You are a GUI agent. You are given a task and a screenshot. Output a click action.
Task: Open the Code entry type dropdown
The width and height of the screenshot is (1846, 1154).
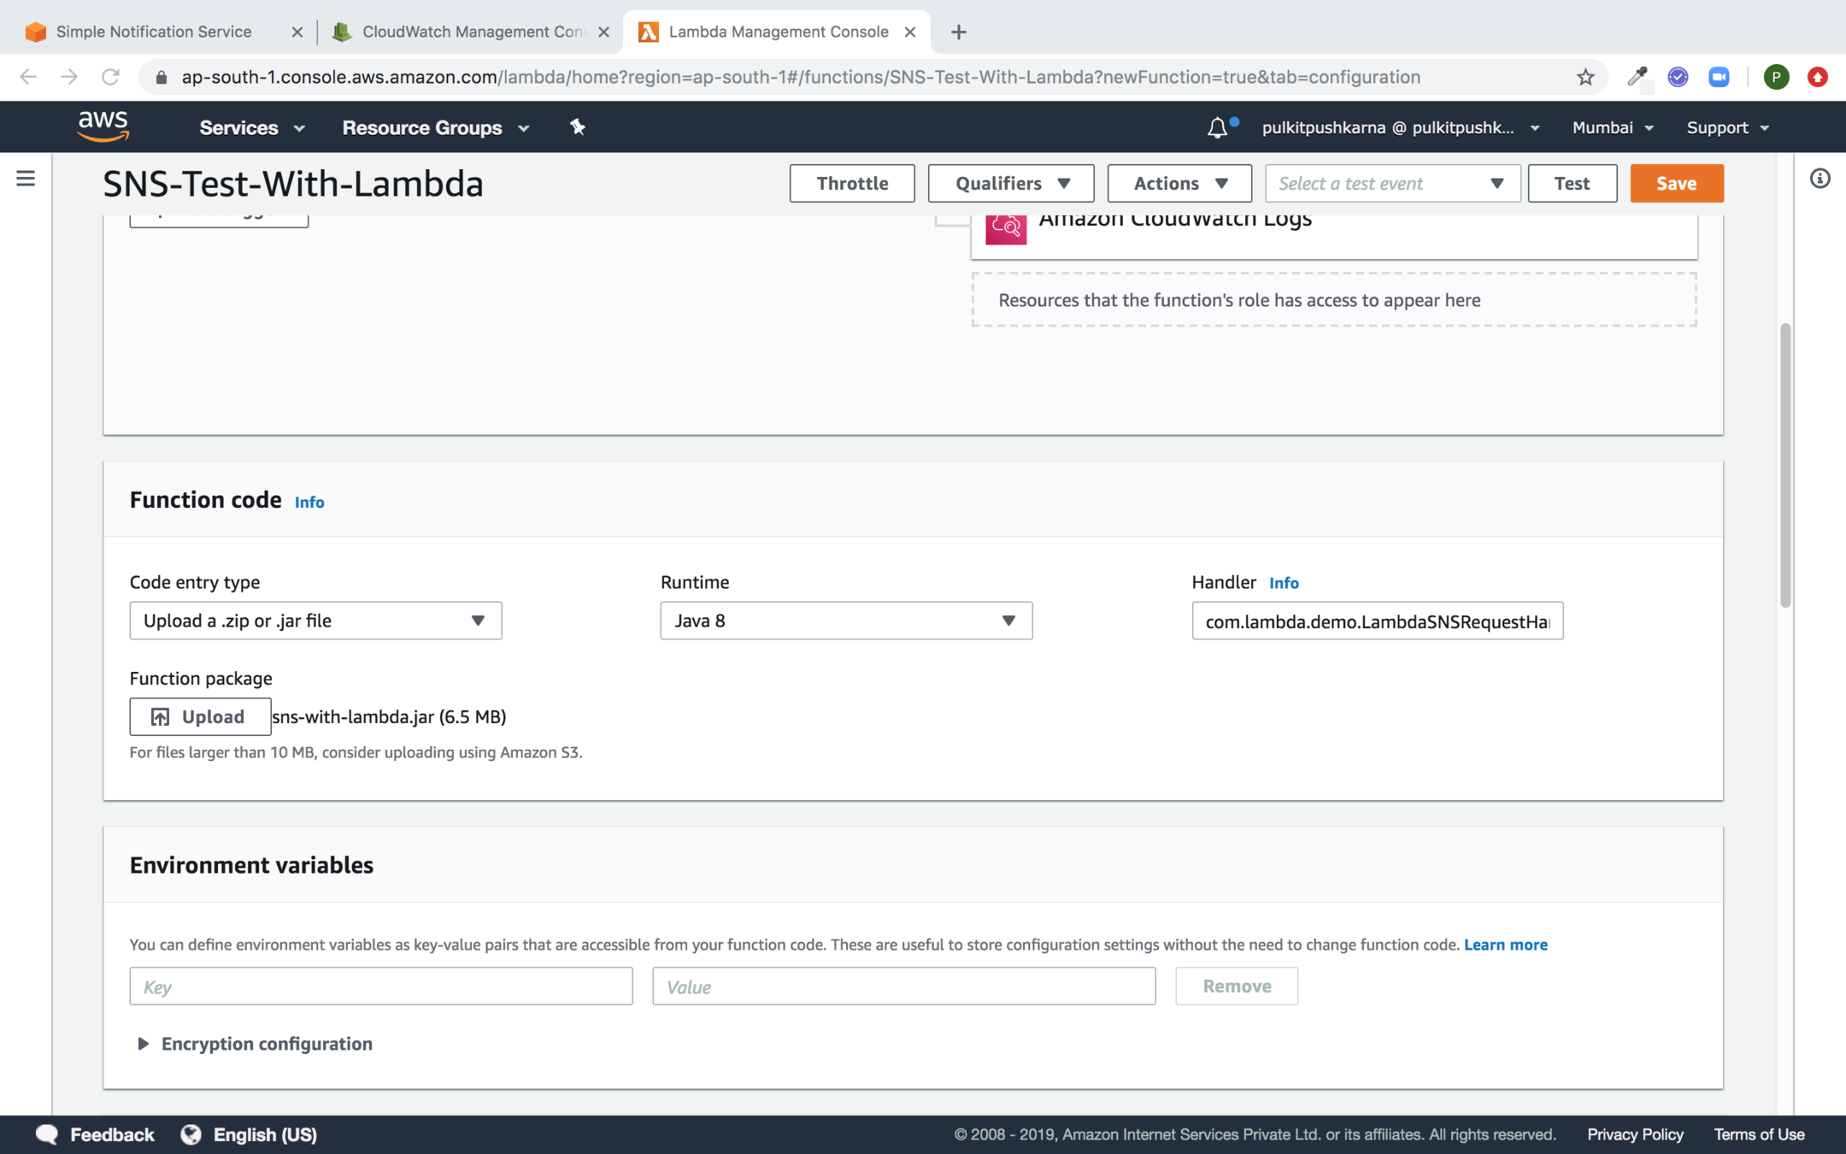tap(315, 621)
